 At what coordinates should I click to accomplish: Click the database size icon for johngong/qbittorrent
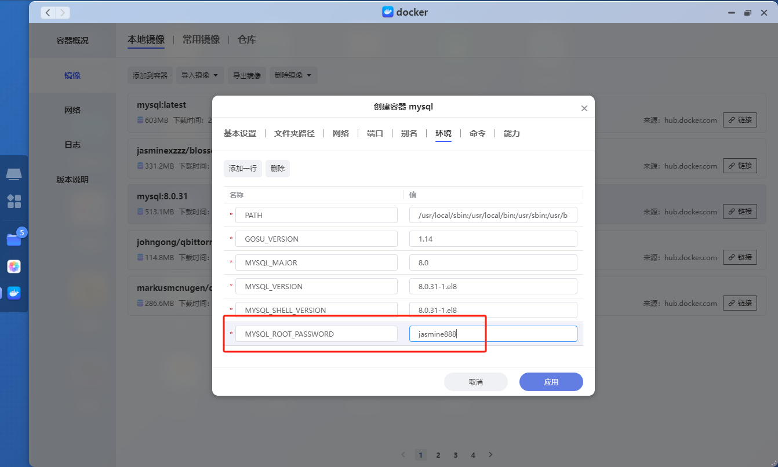click(140, 257)
